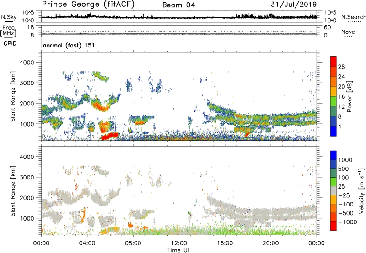Screen dimensions: 366x253
Task: Click the orange velocity patch near 08:00 low range
Action: 130,225
